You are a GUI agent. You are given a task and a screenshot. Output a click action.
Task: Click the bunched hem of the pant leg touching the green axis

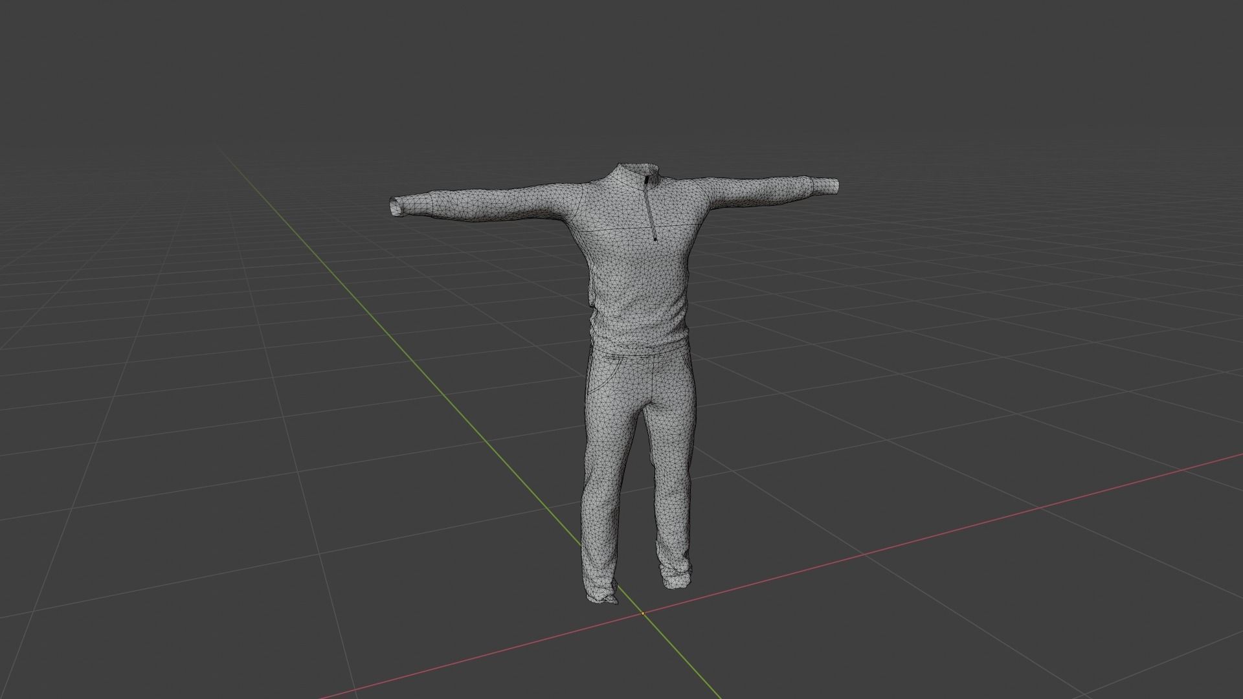(602, 594)
